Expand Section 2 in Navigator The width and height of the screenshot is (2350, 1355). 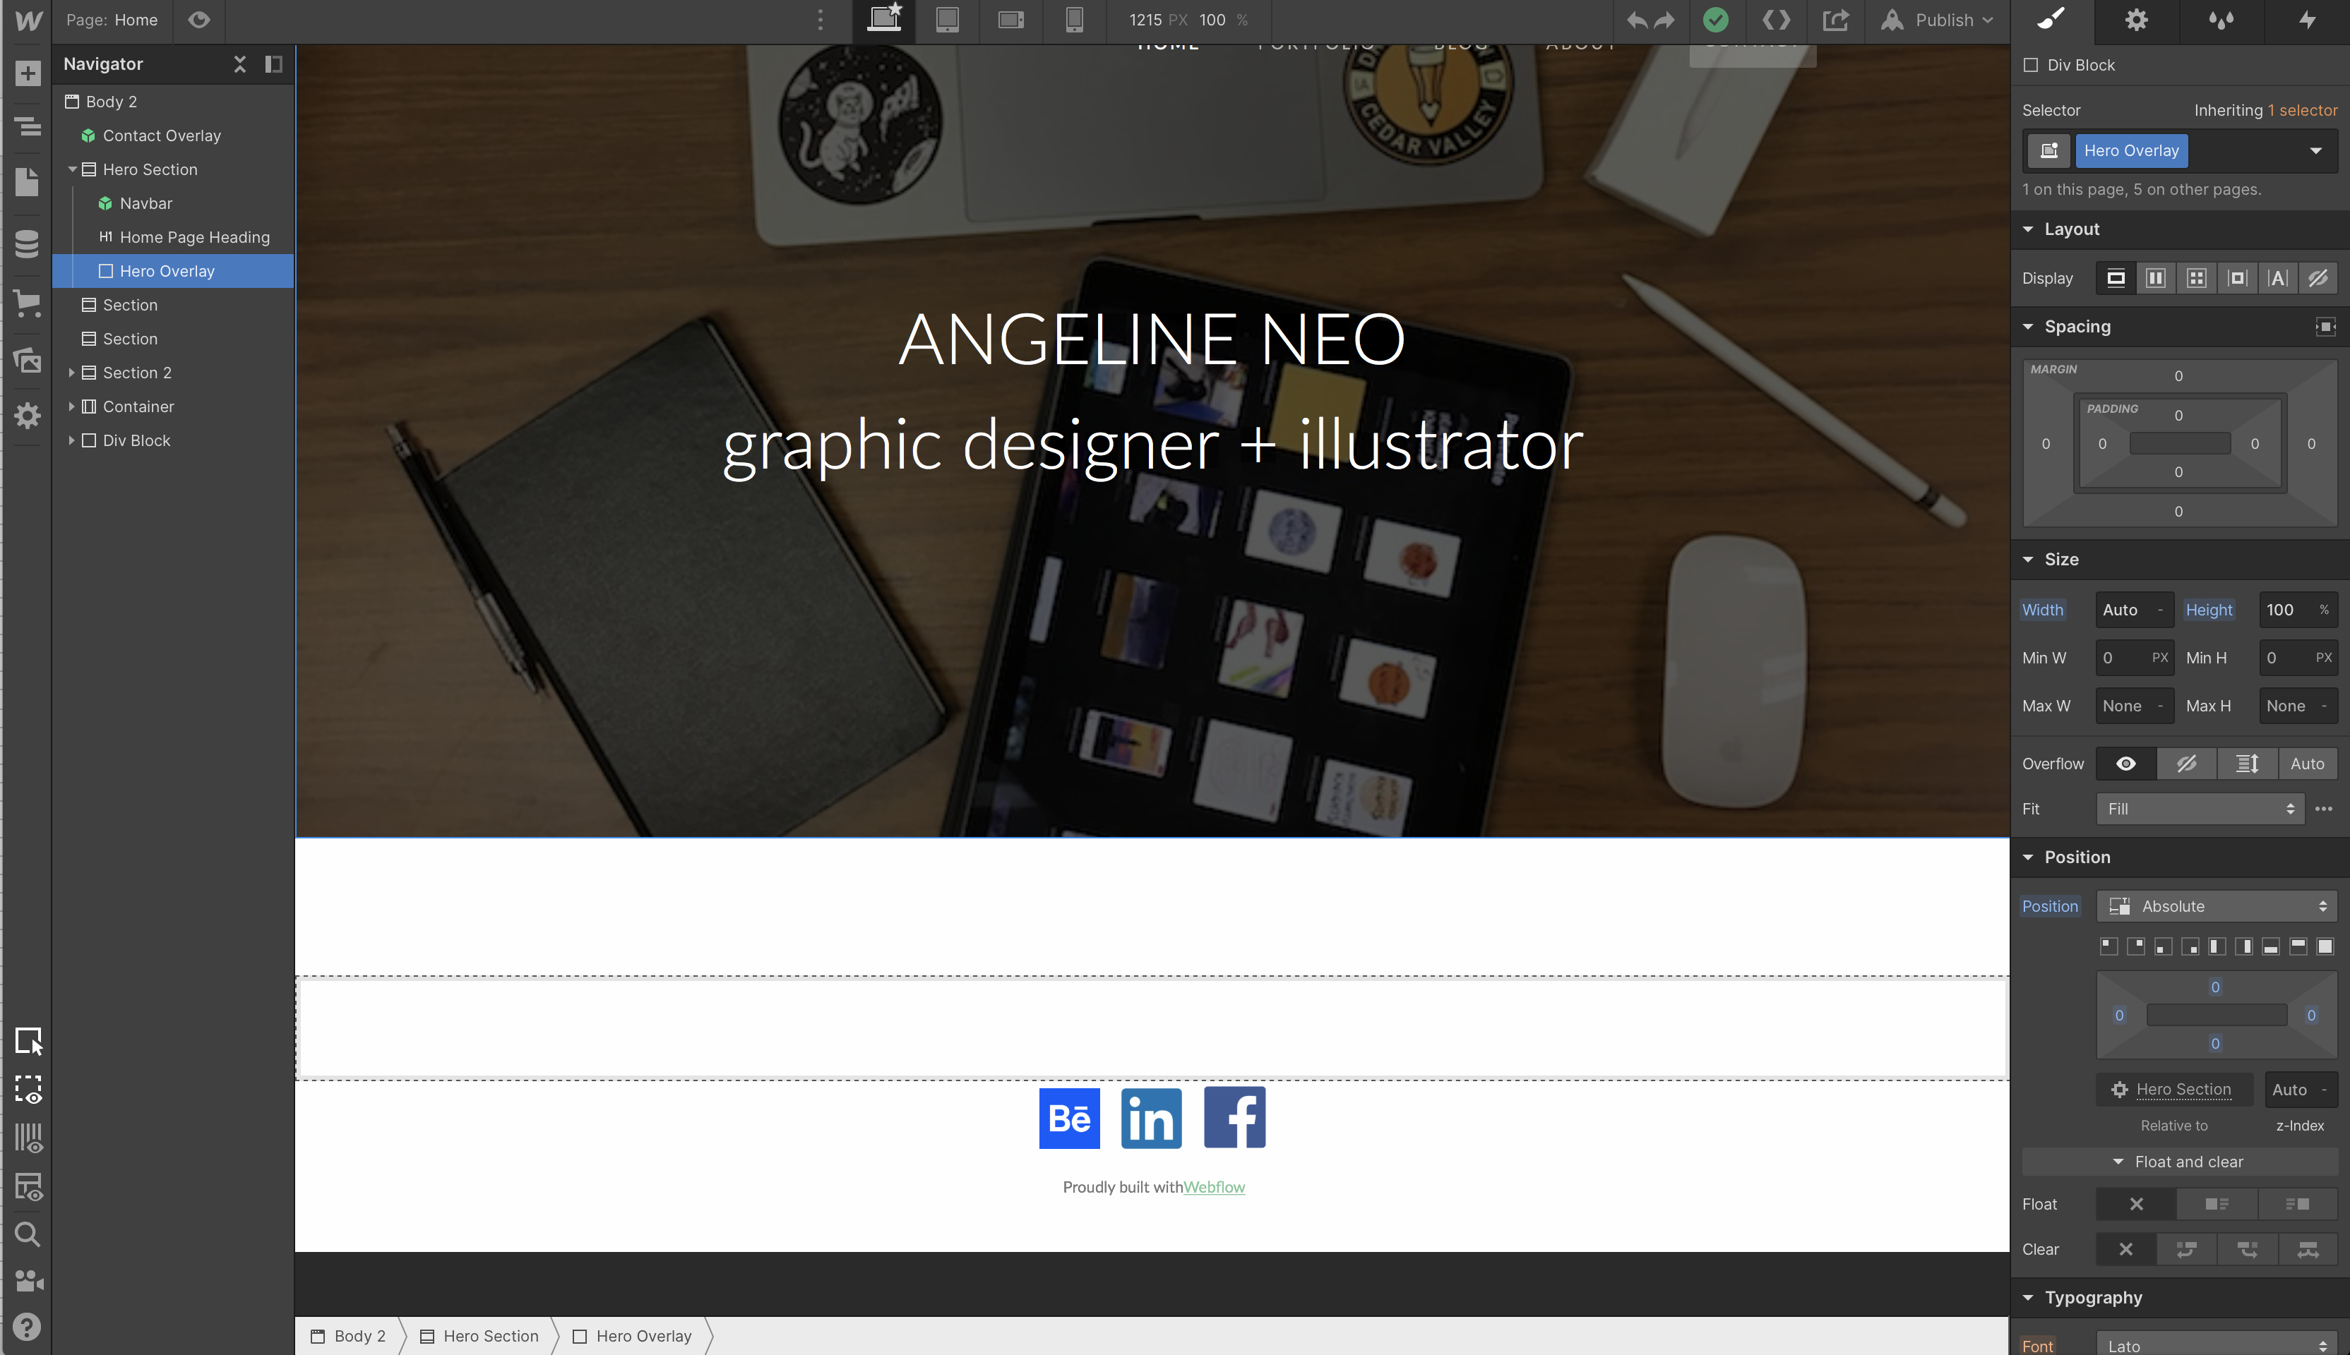click(x=72, y=372)
